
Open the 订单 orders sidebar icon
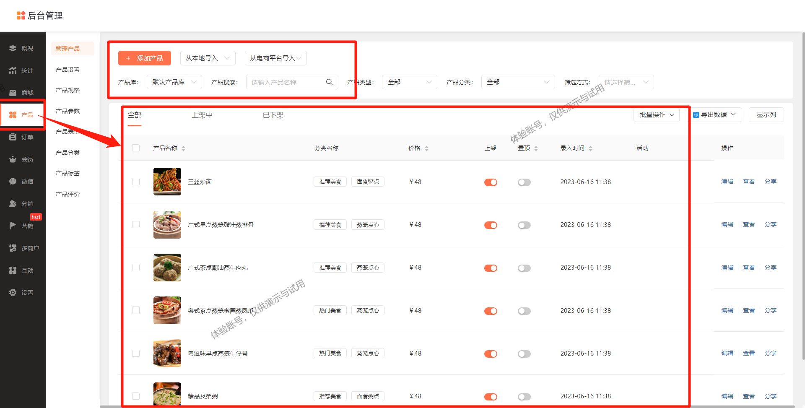click(x=13, y=137)
